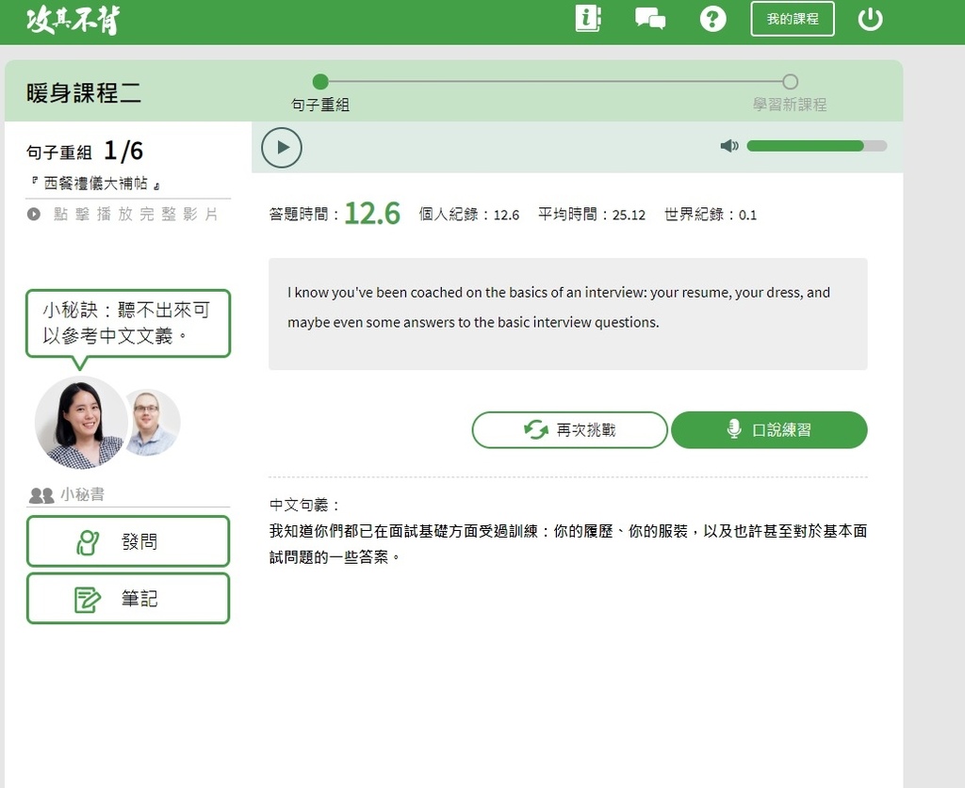965x788 pixels.
Task: Start 口說練習 speaking practice
Action: (769, 429)
